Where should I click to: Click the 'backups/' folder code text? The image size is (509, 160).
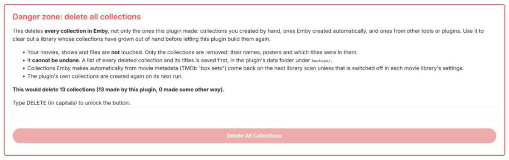[321, 61]
